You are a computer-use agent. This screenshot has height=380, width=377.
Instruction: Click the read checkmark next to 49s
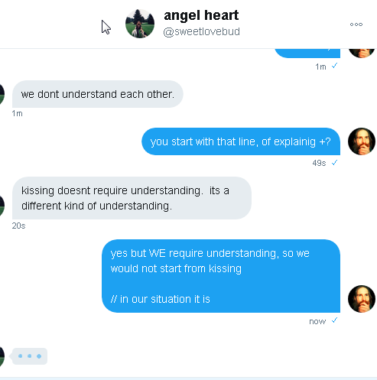pyautogui.click(x=334, y=163)
